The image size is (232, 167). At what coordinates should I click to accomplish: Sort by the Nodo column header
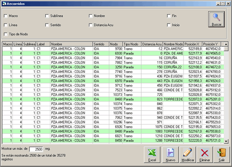coord(116,44)
